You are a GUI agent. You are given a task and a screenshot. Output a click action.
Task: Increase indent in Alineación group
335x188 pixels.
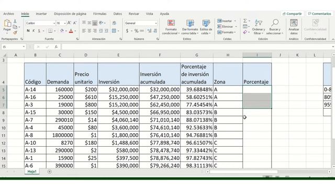106,31
